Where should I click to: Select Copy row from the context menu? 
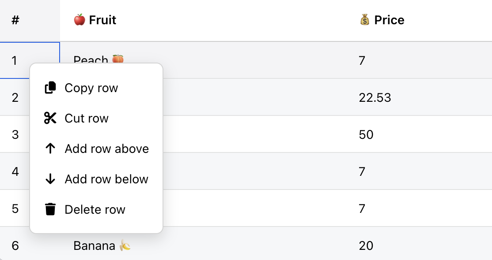(x=91, y=88)
